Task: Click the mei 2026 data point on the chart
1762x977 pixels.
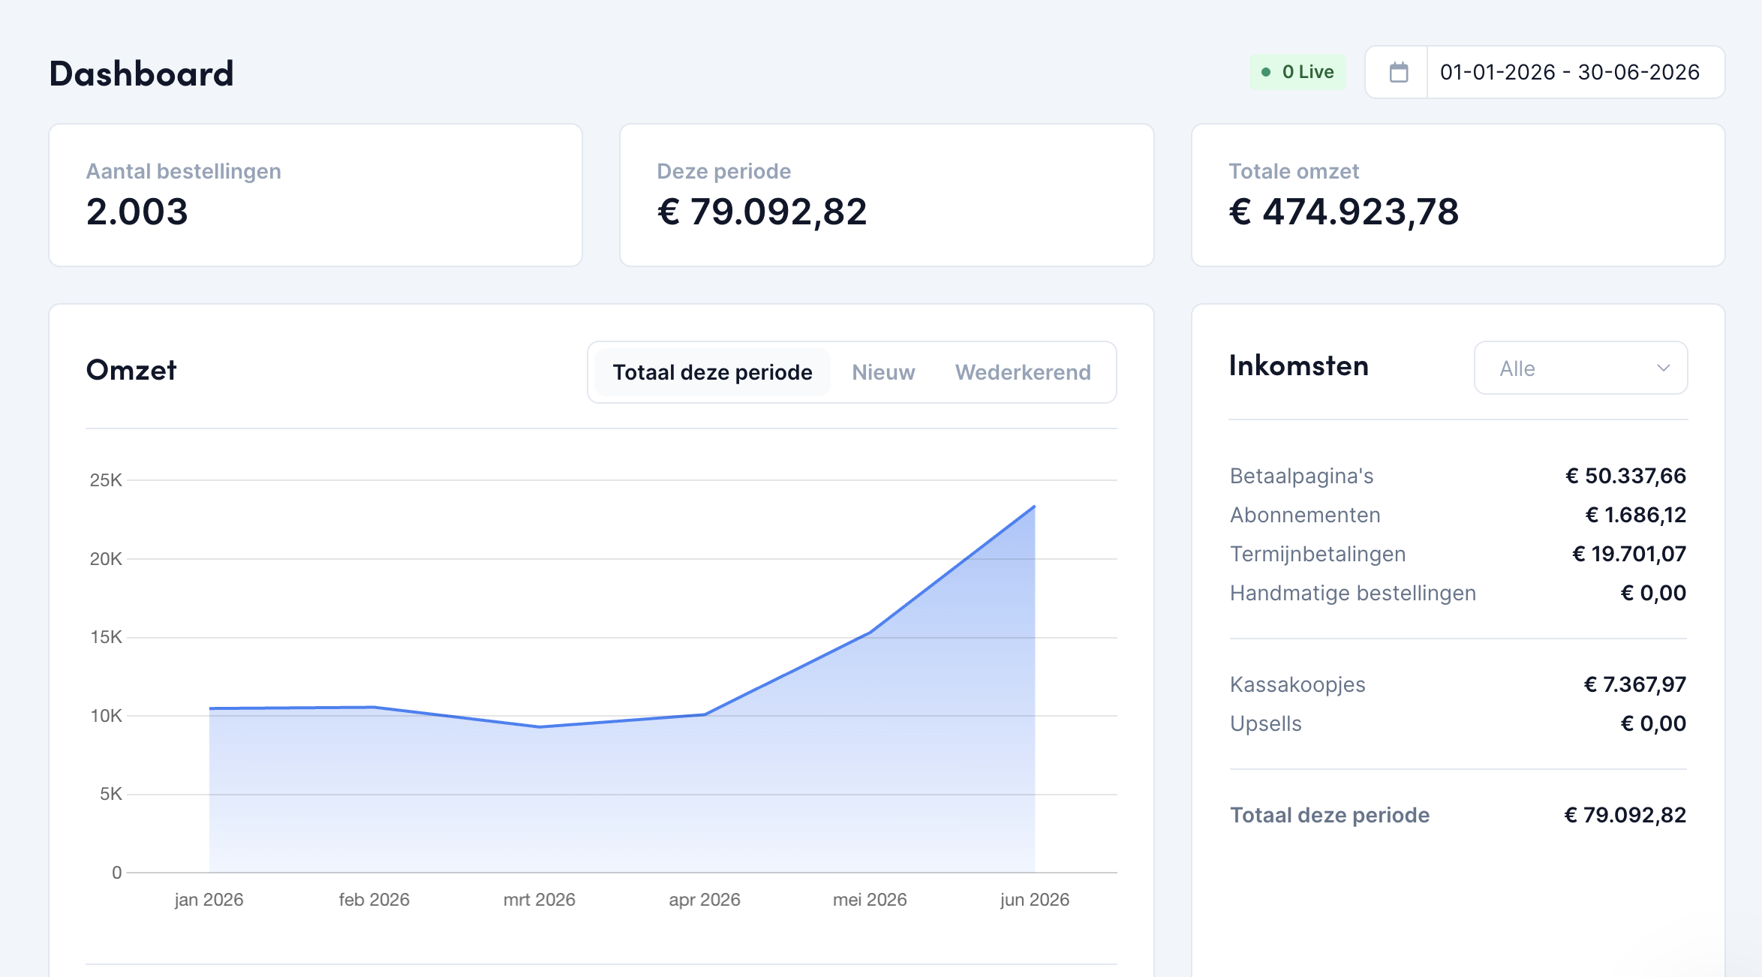Action: pyautogui.click(x=870, y=633)
